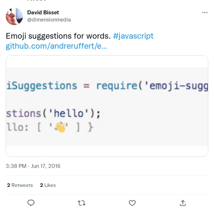Follow the #javascript hashtag link
The width and height of the screenshot is (214, 208).
133,36
